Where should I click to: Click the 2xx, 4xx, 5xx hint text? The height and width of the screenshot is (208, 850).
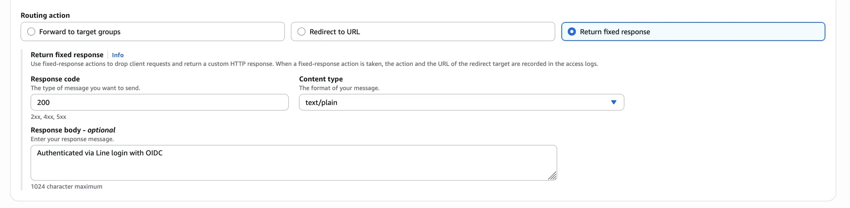pyautogui.click(x=48, y=117)
